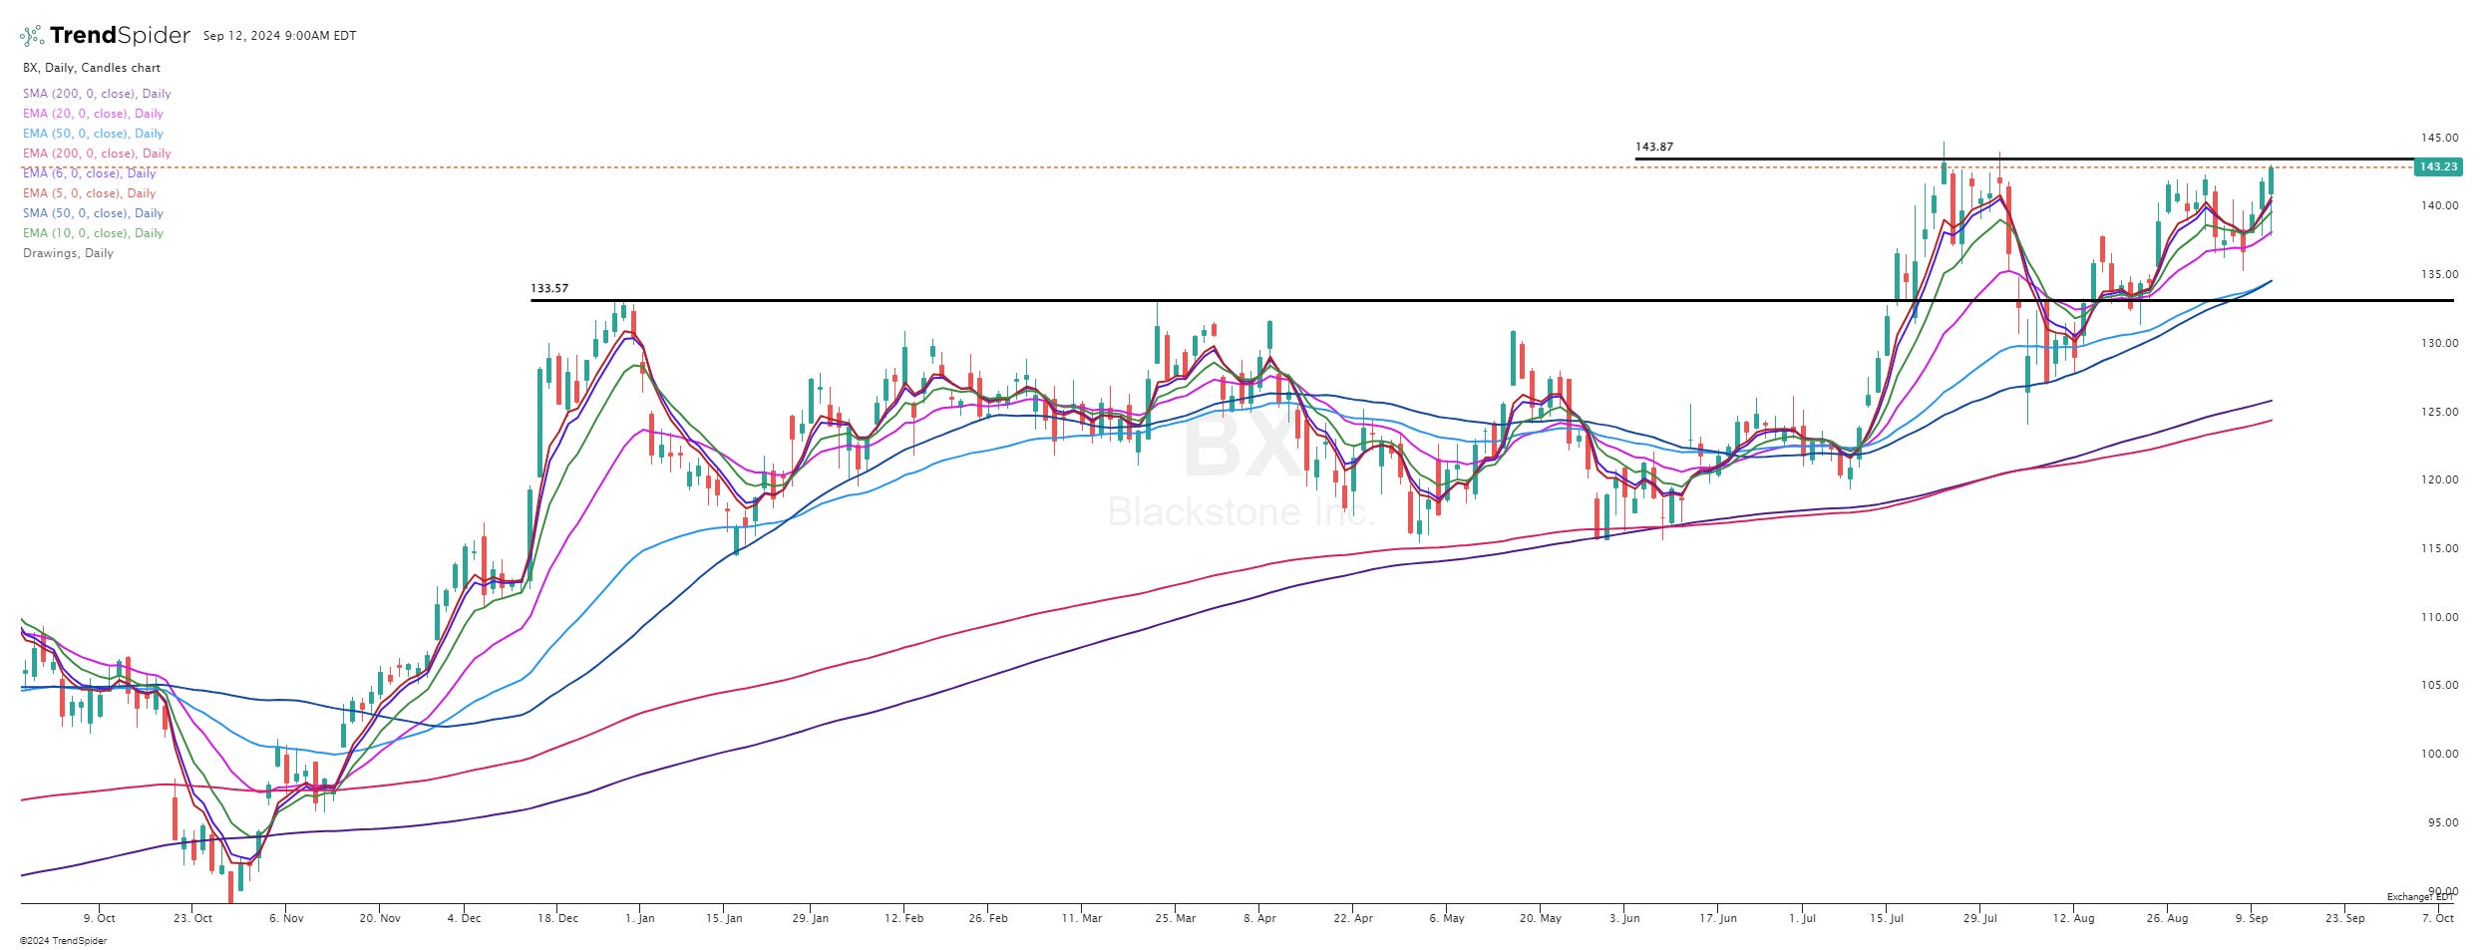Click the 100.00 price axis label
This screenshot has height=950, width=2484.
2439,754
